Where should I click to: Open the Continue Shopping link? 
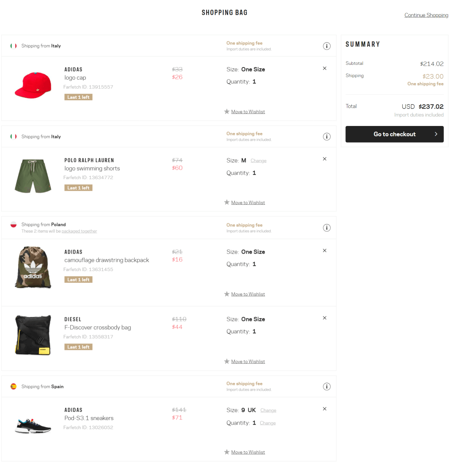point(426,15)
